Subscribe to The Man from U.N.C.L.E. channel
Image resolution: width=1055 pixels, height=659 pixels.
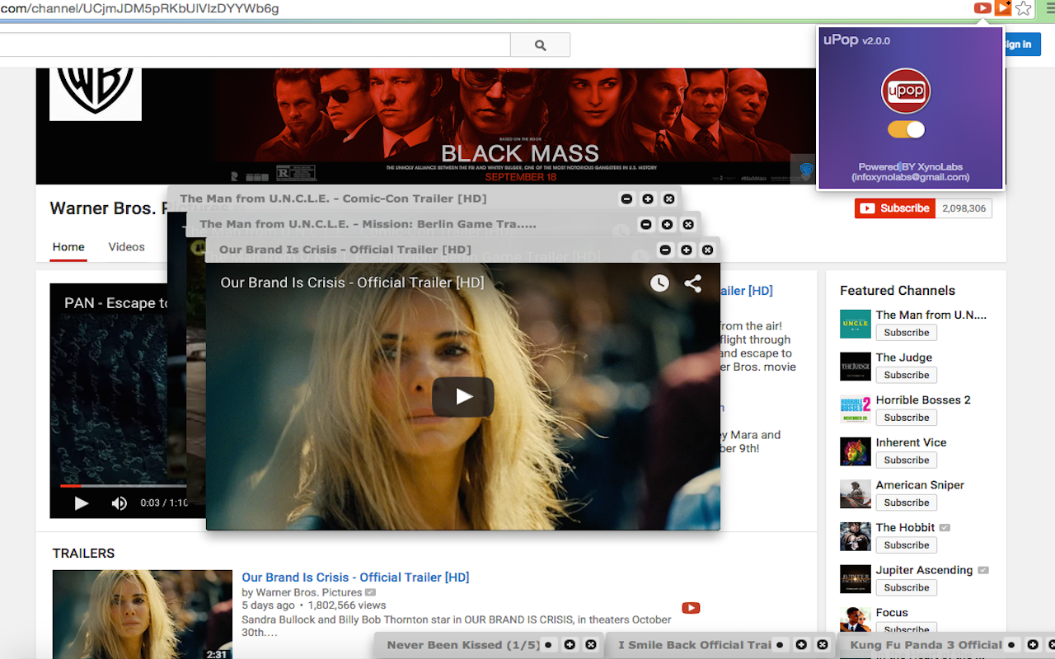click(907, 333)
